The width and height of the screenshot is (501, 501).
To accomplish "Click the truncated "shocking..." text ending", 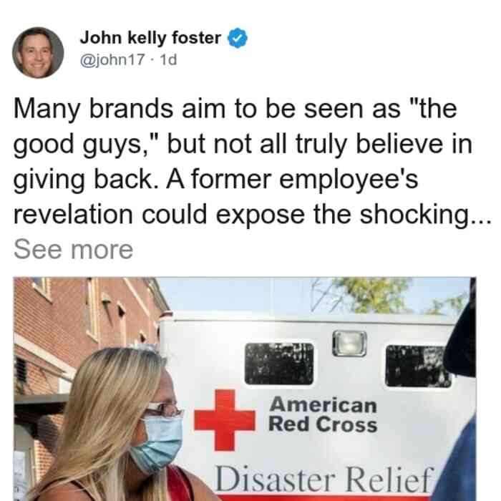I will click(426, 215).
